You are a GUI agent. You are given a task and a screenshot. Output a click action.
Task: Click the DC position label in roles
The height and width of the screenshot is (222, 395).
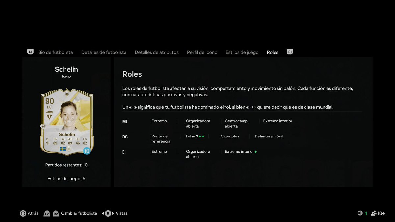click(x=125, y=137)
